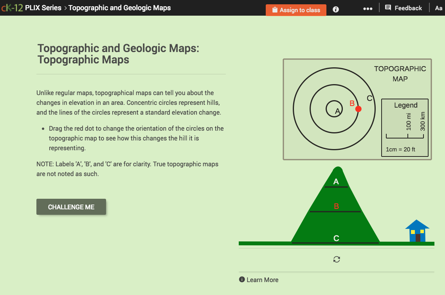Screen dimensions: 445x295
Task: Click the Legend box on the map
Action: [405, 105]
